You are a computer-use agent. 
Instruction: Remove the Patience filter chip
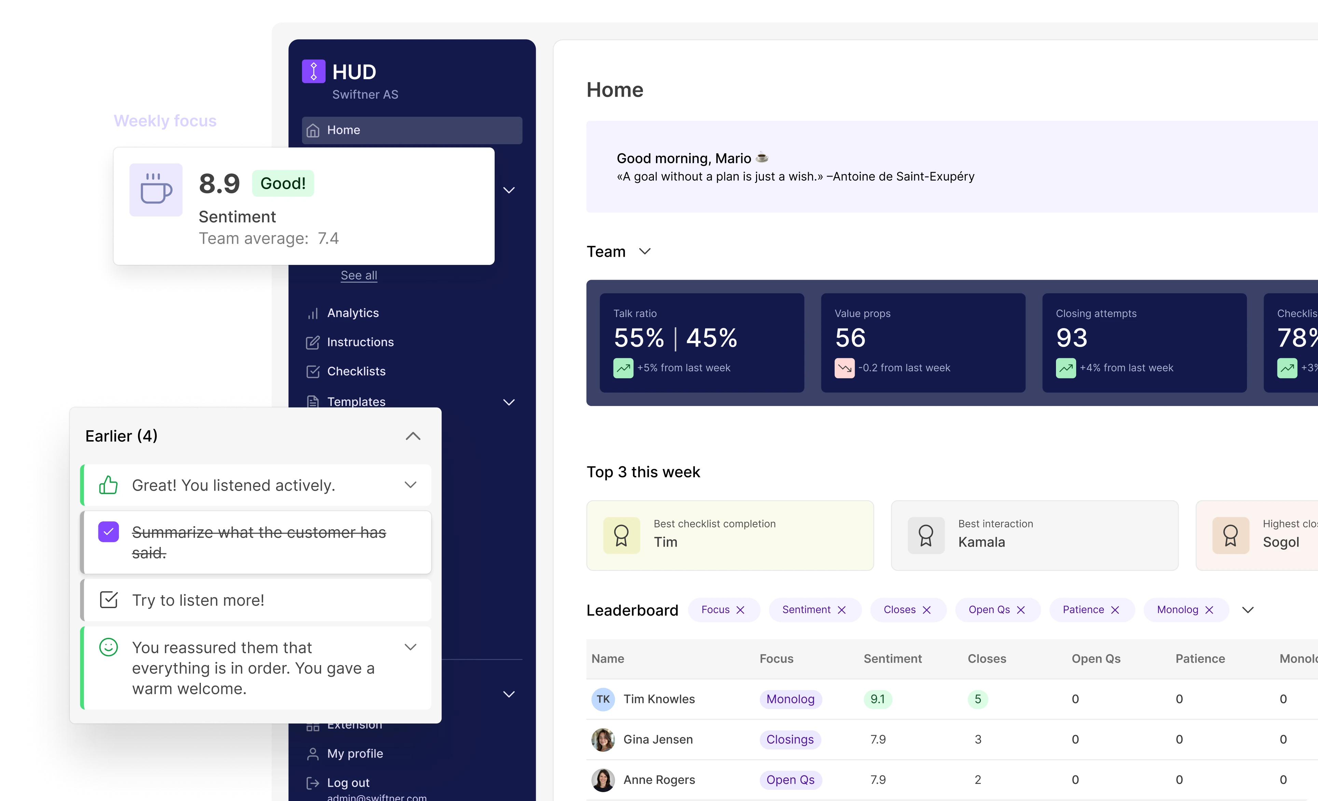(x=1115, y=610)
